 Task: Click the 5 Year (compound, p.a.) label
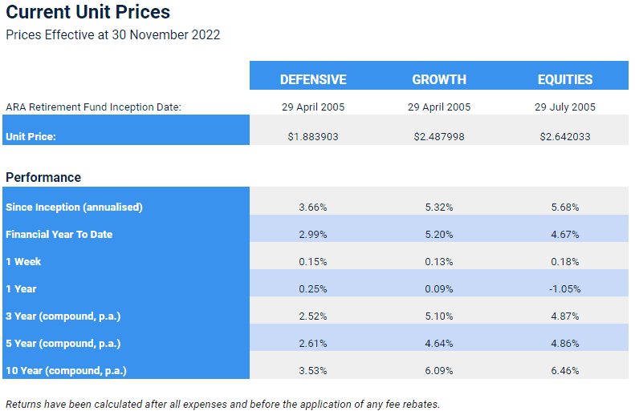(x=63, y=344)
